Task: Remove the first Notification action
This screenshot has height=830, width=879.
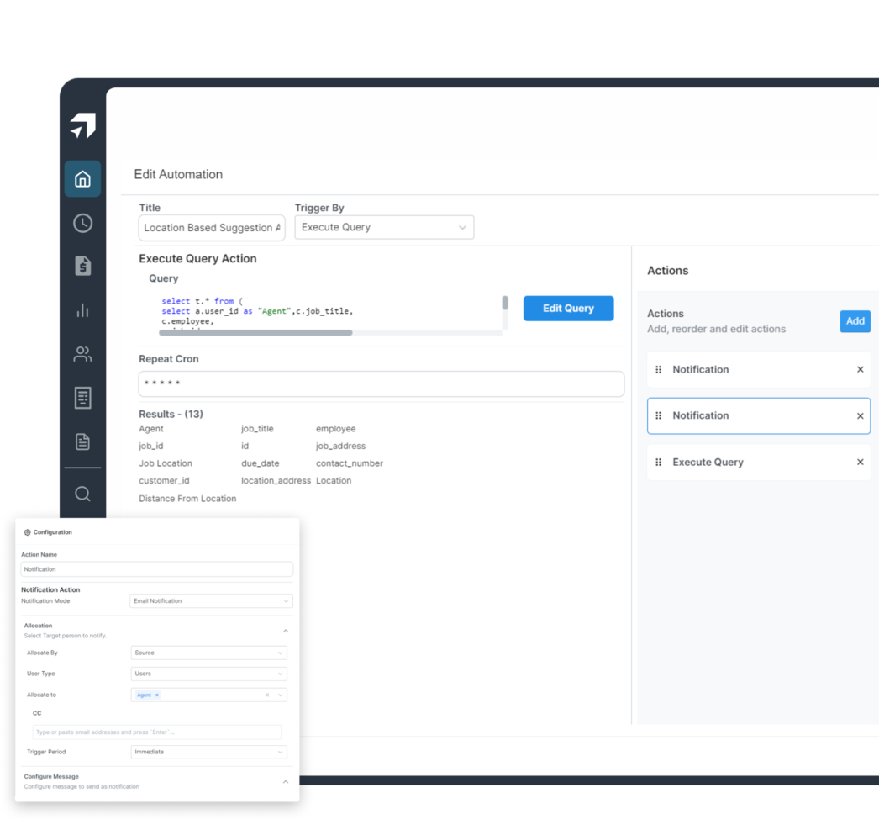Action: [860, 370]
